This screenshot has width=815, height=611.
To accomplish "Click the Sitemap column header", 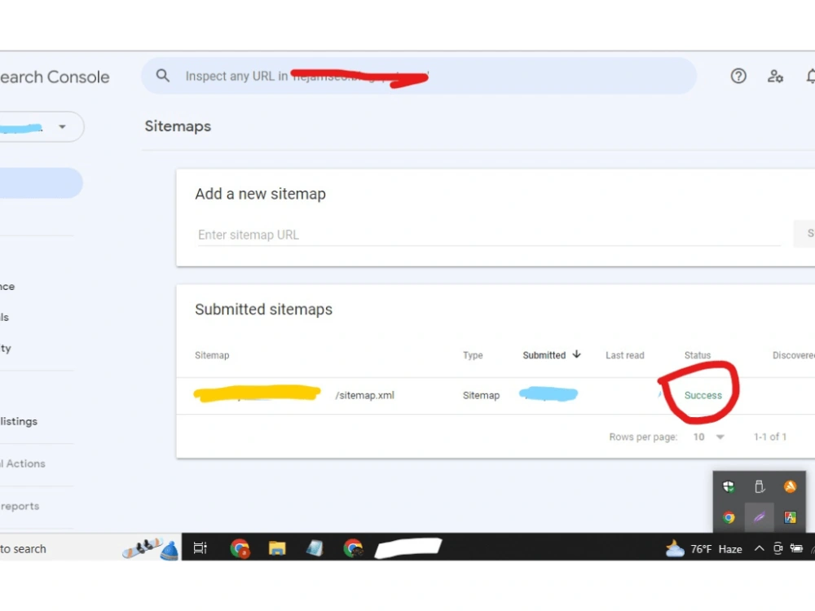I will coord(212,355).
